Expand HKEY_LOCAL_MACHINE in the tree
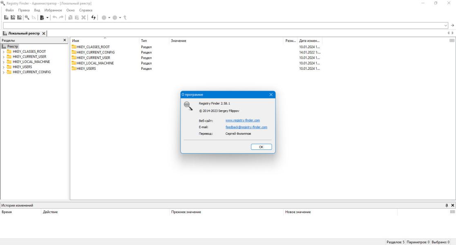The width and height of the screenshot is (456, 245). tap(4, 62)
